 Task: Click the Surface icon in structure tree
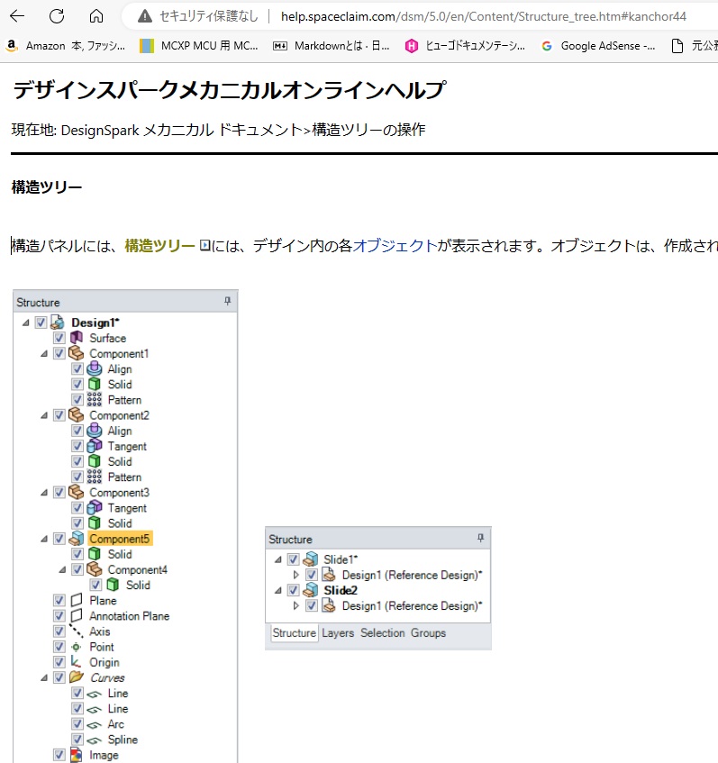click(x=77, y=338)
